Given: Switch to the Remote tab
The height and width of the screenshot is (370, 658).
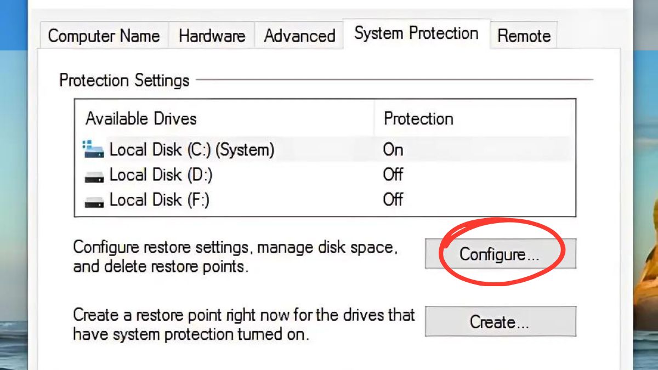Looking at the screenshot, I should point(524,36).
